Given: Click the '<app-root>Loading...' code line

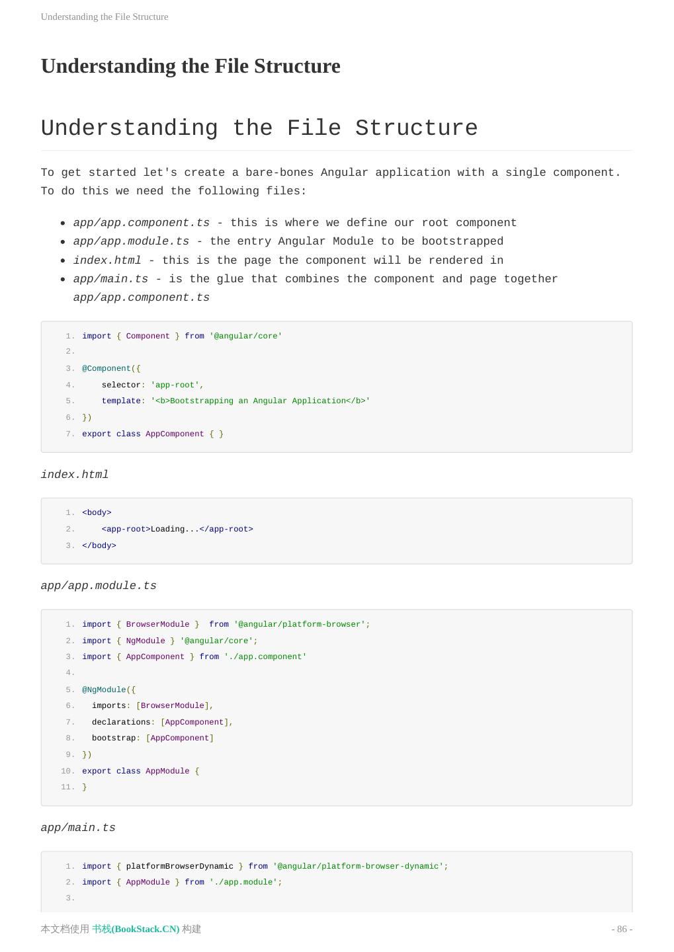Looking at the screenshot, I should pos(177,529).
